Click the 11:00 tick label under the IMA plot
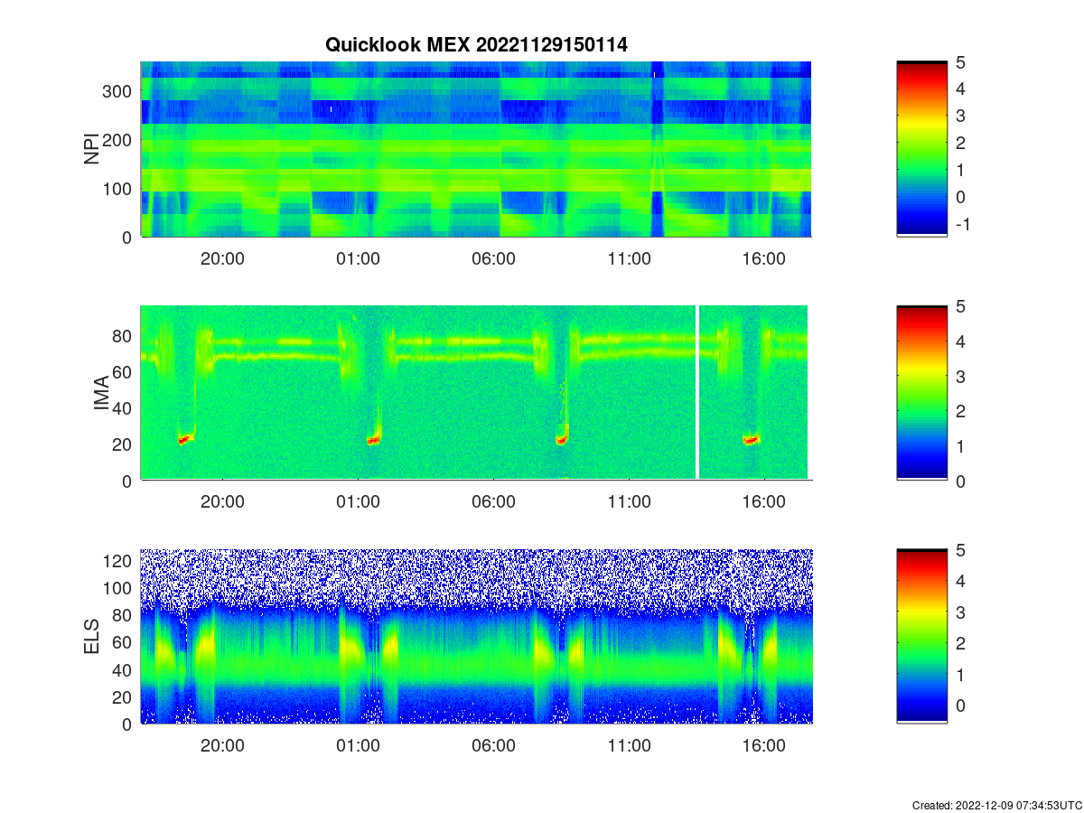The image size is (1084, 813). 629,503
